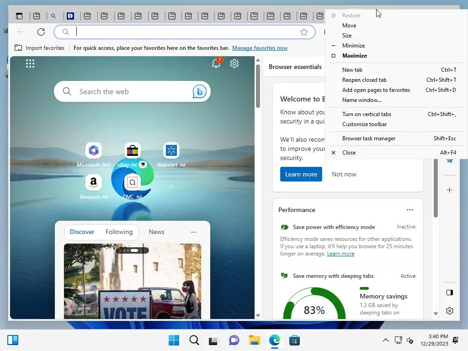The width and height of the screenshot is (468, 351).
Task: Select the Discover feed tab
Action: (x=82, y=232)
